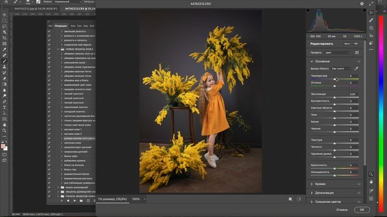The image size is (387, 217).
Task: Toggle before/after view icon below preview
Action: click(x=290, y=199)
